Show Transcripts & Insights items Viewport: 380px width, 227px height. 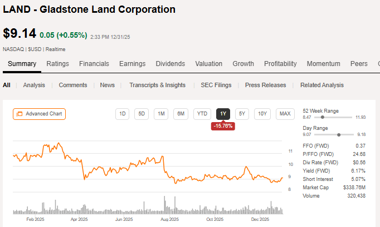pos(158,85)
